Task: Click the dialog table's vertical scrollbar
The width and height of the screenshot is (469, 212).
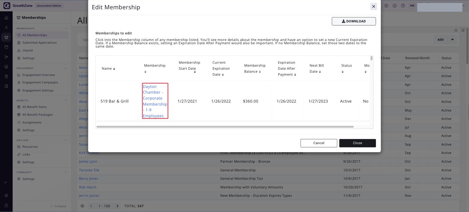Action: (371, 58)
